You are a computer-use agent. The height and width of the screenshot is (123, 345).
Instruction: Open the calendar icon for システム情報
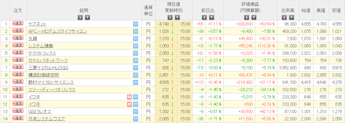click(x=136, y=46)
